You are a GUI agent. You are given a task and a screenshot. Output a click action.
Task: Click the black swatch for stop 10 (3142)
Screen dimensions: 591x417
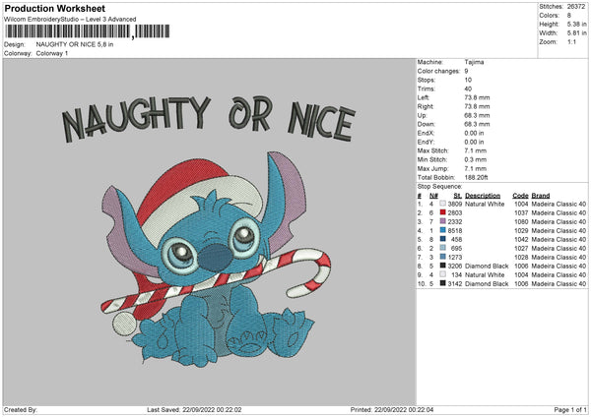click(x=443, y=283)
